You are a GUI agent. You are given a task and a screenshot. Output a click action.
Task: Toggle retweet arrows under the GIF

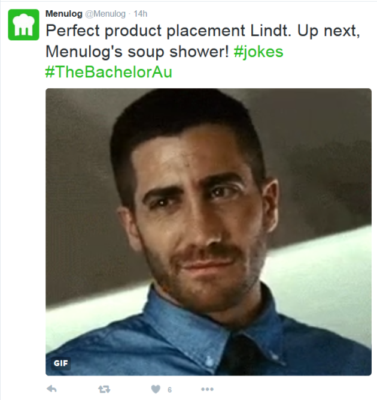coord(104,389)
